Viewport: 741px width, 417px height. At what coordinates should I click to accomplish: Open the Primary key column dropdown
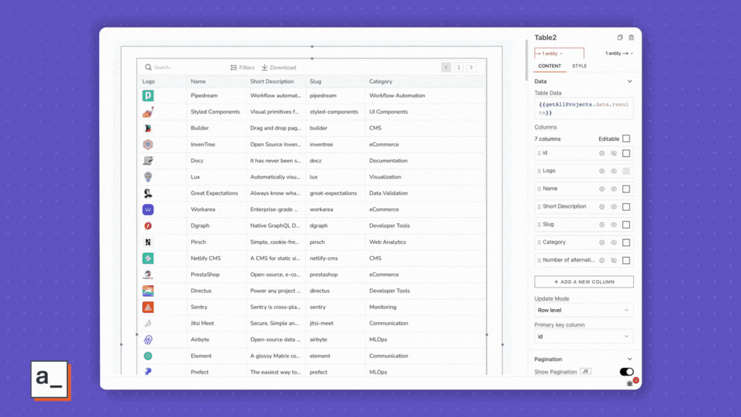click(584, 336)
